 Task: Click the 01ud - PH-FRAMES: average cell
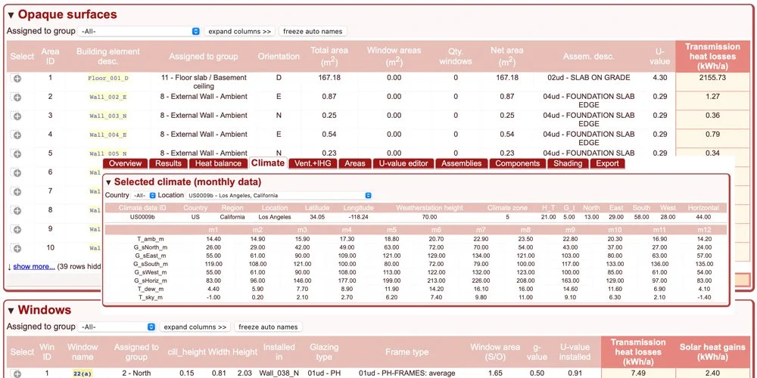click(407, 373)
